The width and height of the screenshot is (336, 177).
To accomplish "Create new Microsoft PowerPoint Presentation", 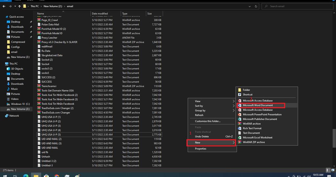I will click(x=267, y=114).
